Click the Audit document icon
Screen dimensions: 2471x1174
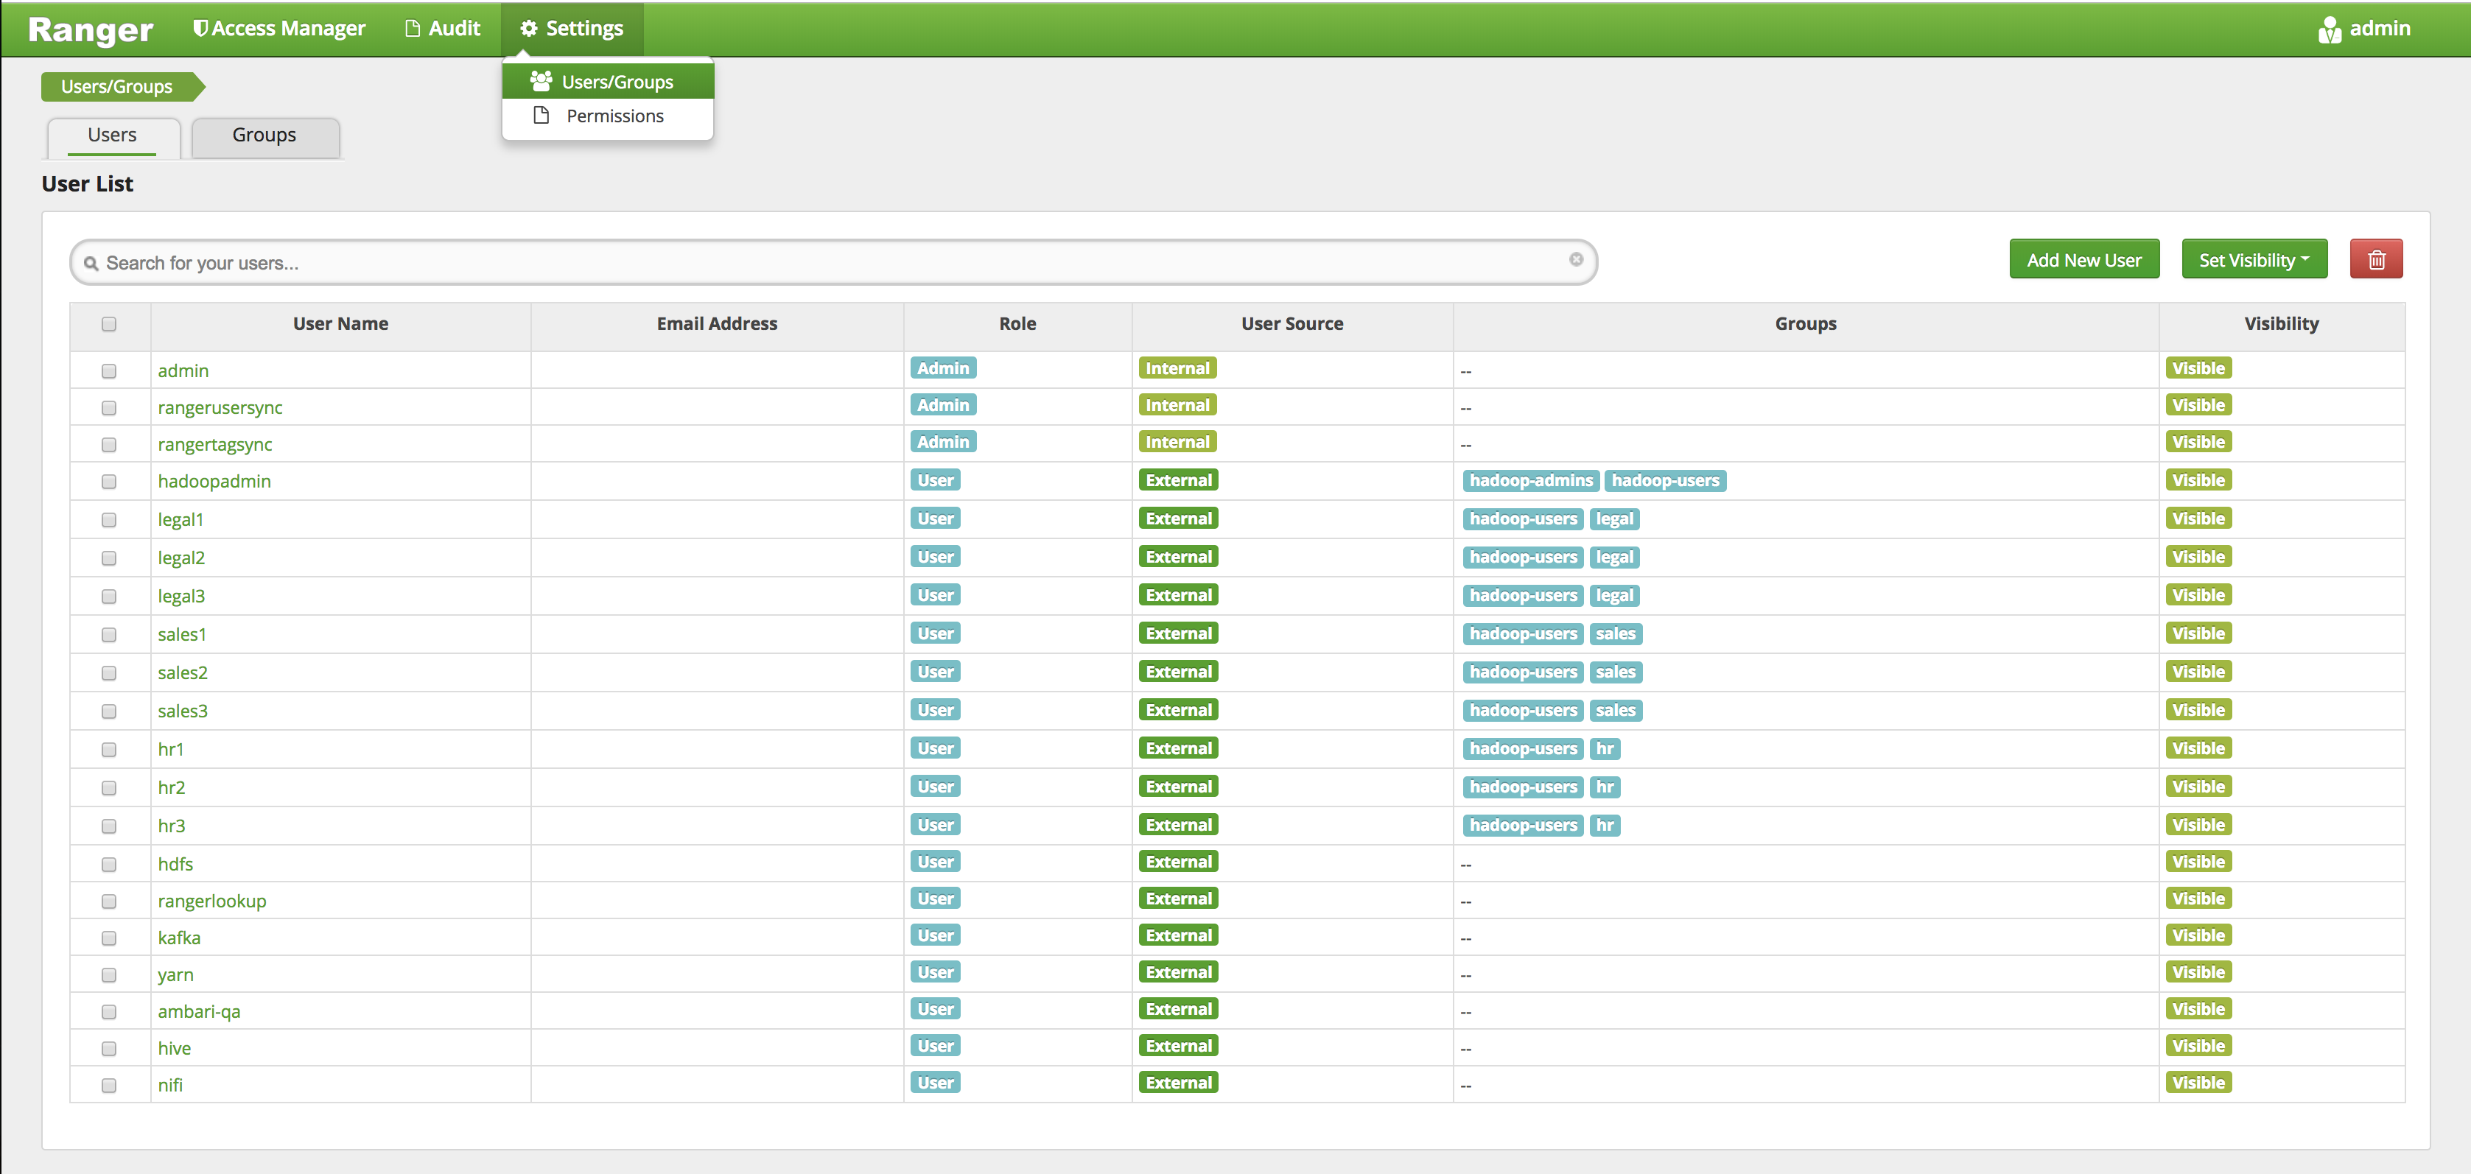point(413,28)
